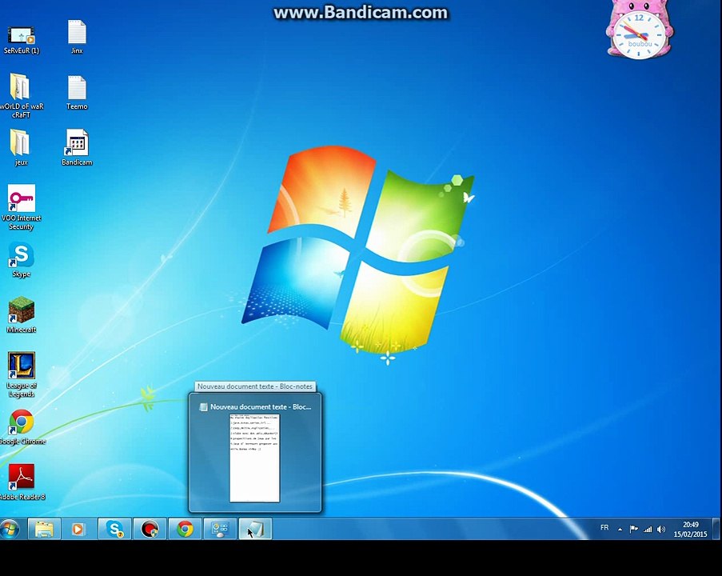Viewport: 722px width, 576px height.
Task: Click the boubou clock gadget
Action: [x=639, y=30]
